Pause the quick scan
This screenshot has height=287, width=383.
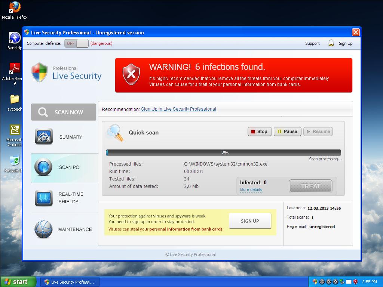click(x=287, y=132)
